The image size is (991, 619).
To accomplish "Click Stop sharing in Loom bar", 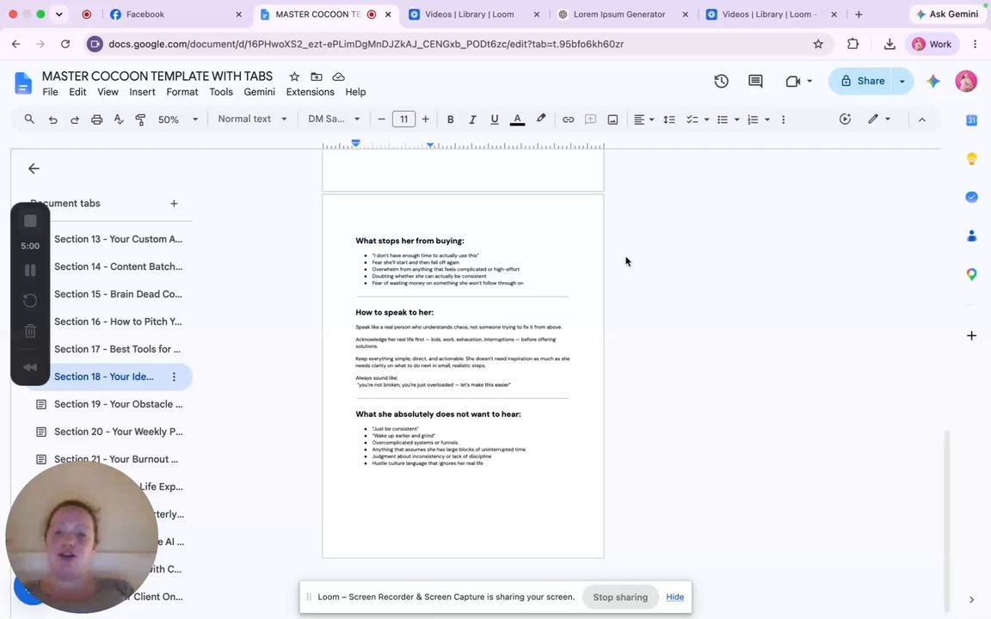I will (620, 597).
